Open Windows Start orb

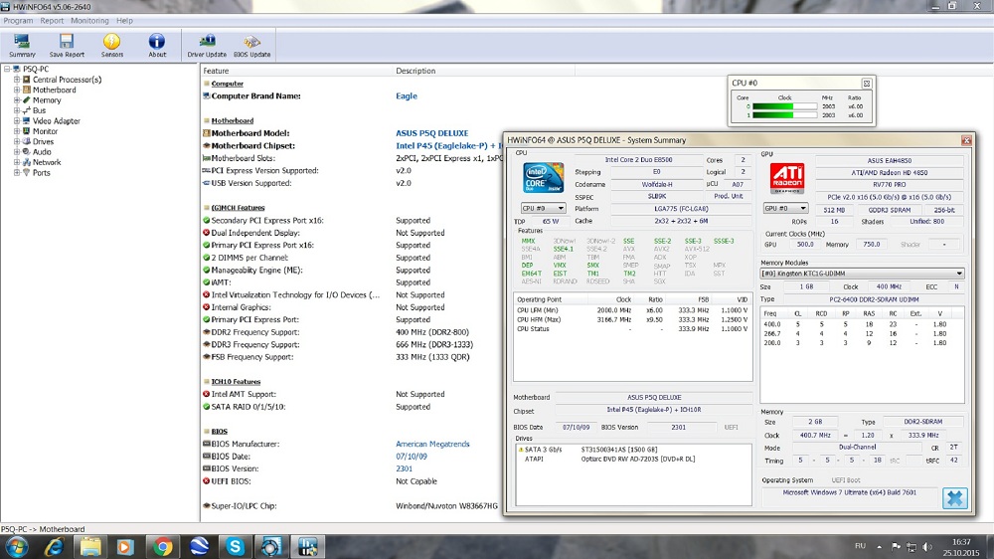17,546
